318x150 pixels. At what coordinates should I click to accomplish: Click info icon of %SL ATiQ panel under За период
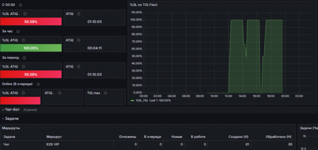point(23,67)
